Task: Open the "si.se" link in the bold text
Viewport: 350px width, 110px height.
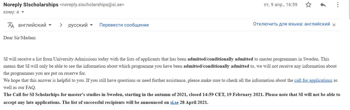Action: pos(174,102)
